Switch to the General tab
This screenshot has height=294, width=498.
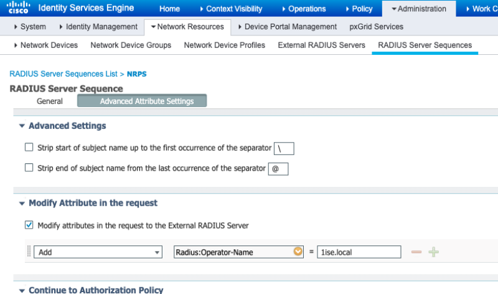coord(50,101)
